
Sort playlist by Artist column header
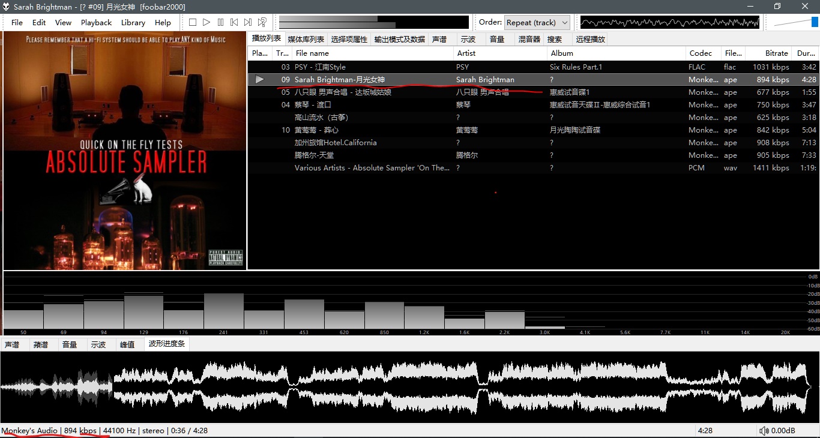tap(466, 53)
